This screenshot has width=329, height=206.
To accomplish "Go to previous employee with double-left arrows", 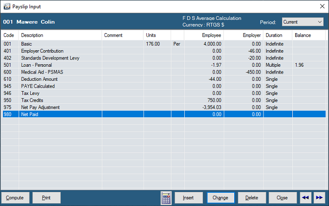I will [305, 198].
